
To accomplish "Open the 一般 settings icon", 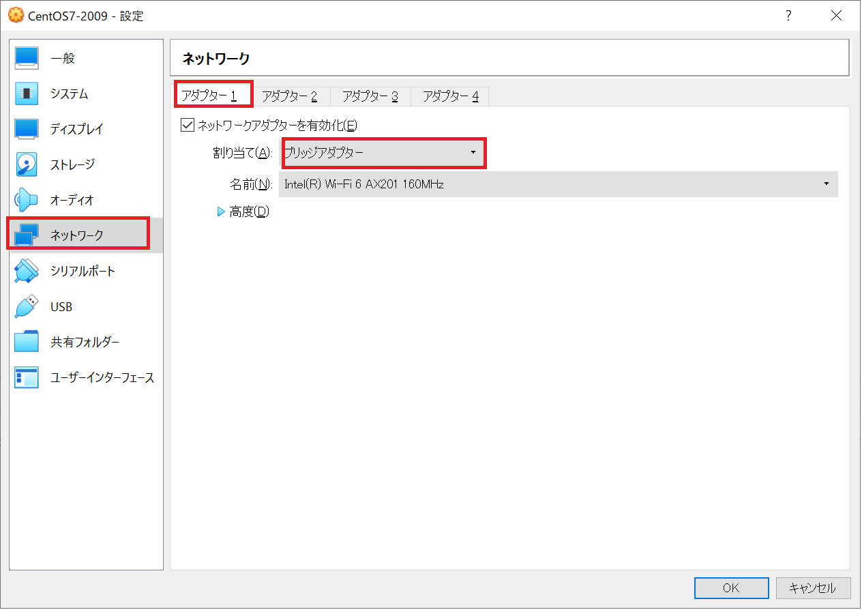I will [x=27, y=58].
